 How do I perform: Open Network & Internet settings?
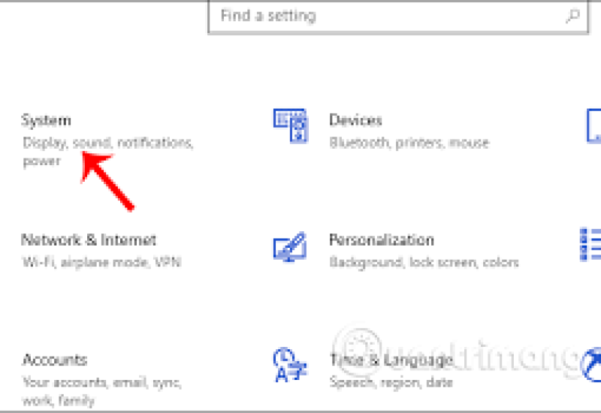click(x=89, y=240)
